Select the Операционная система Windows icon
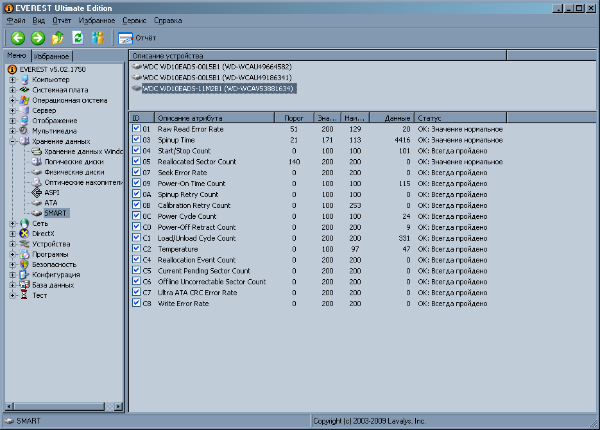The height and width of the screenshot is (430, 600). (24, 100)
